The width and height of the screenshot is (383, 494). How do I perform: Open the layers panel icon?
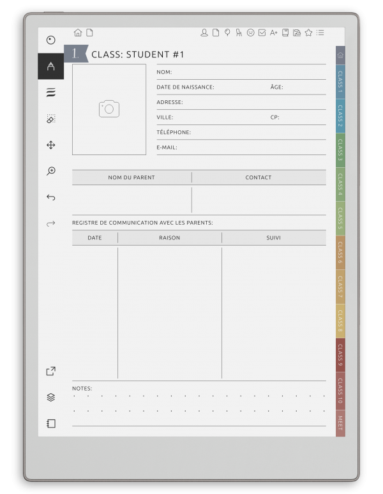click(x=50, y=397)
